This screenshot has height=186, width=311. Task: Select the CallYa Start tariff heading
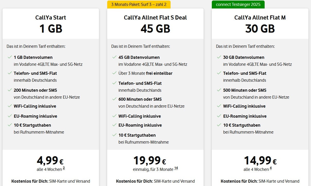coord(51,17)
